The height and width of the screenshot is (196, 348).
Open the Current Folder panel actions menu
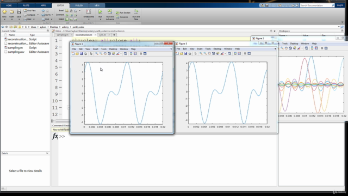pos(48,31)
